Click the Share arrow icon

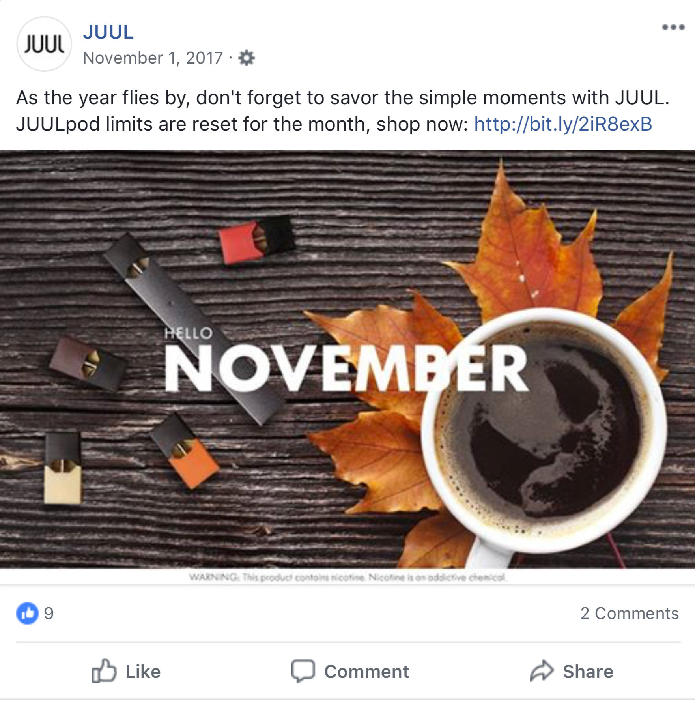coord(542,670)
